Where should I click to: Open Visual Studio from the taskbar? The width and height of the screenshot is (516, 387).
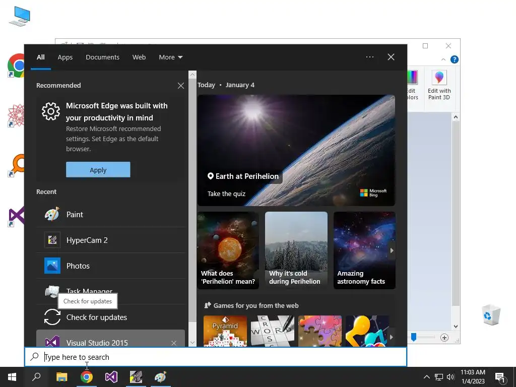click(111, 377)
